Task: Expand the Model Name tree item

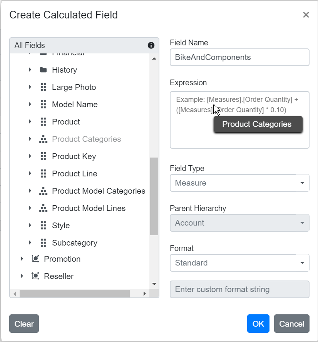Action: [30, 105]
